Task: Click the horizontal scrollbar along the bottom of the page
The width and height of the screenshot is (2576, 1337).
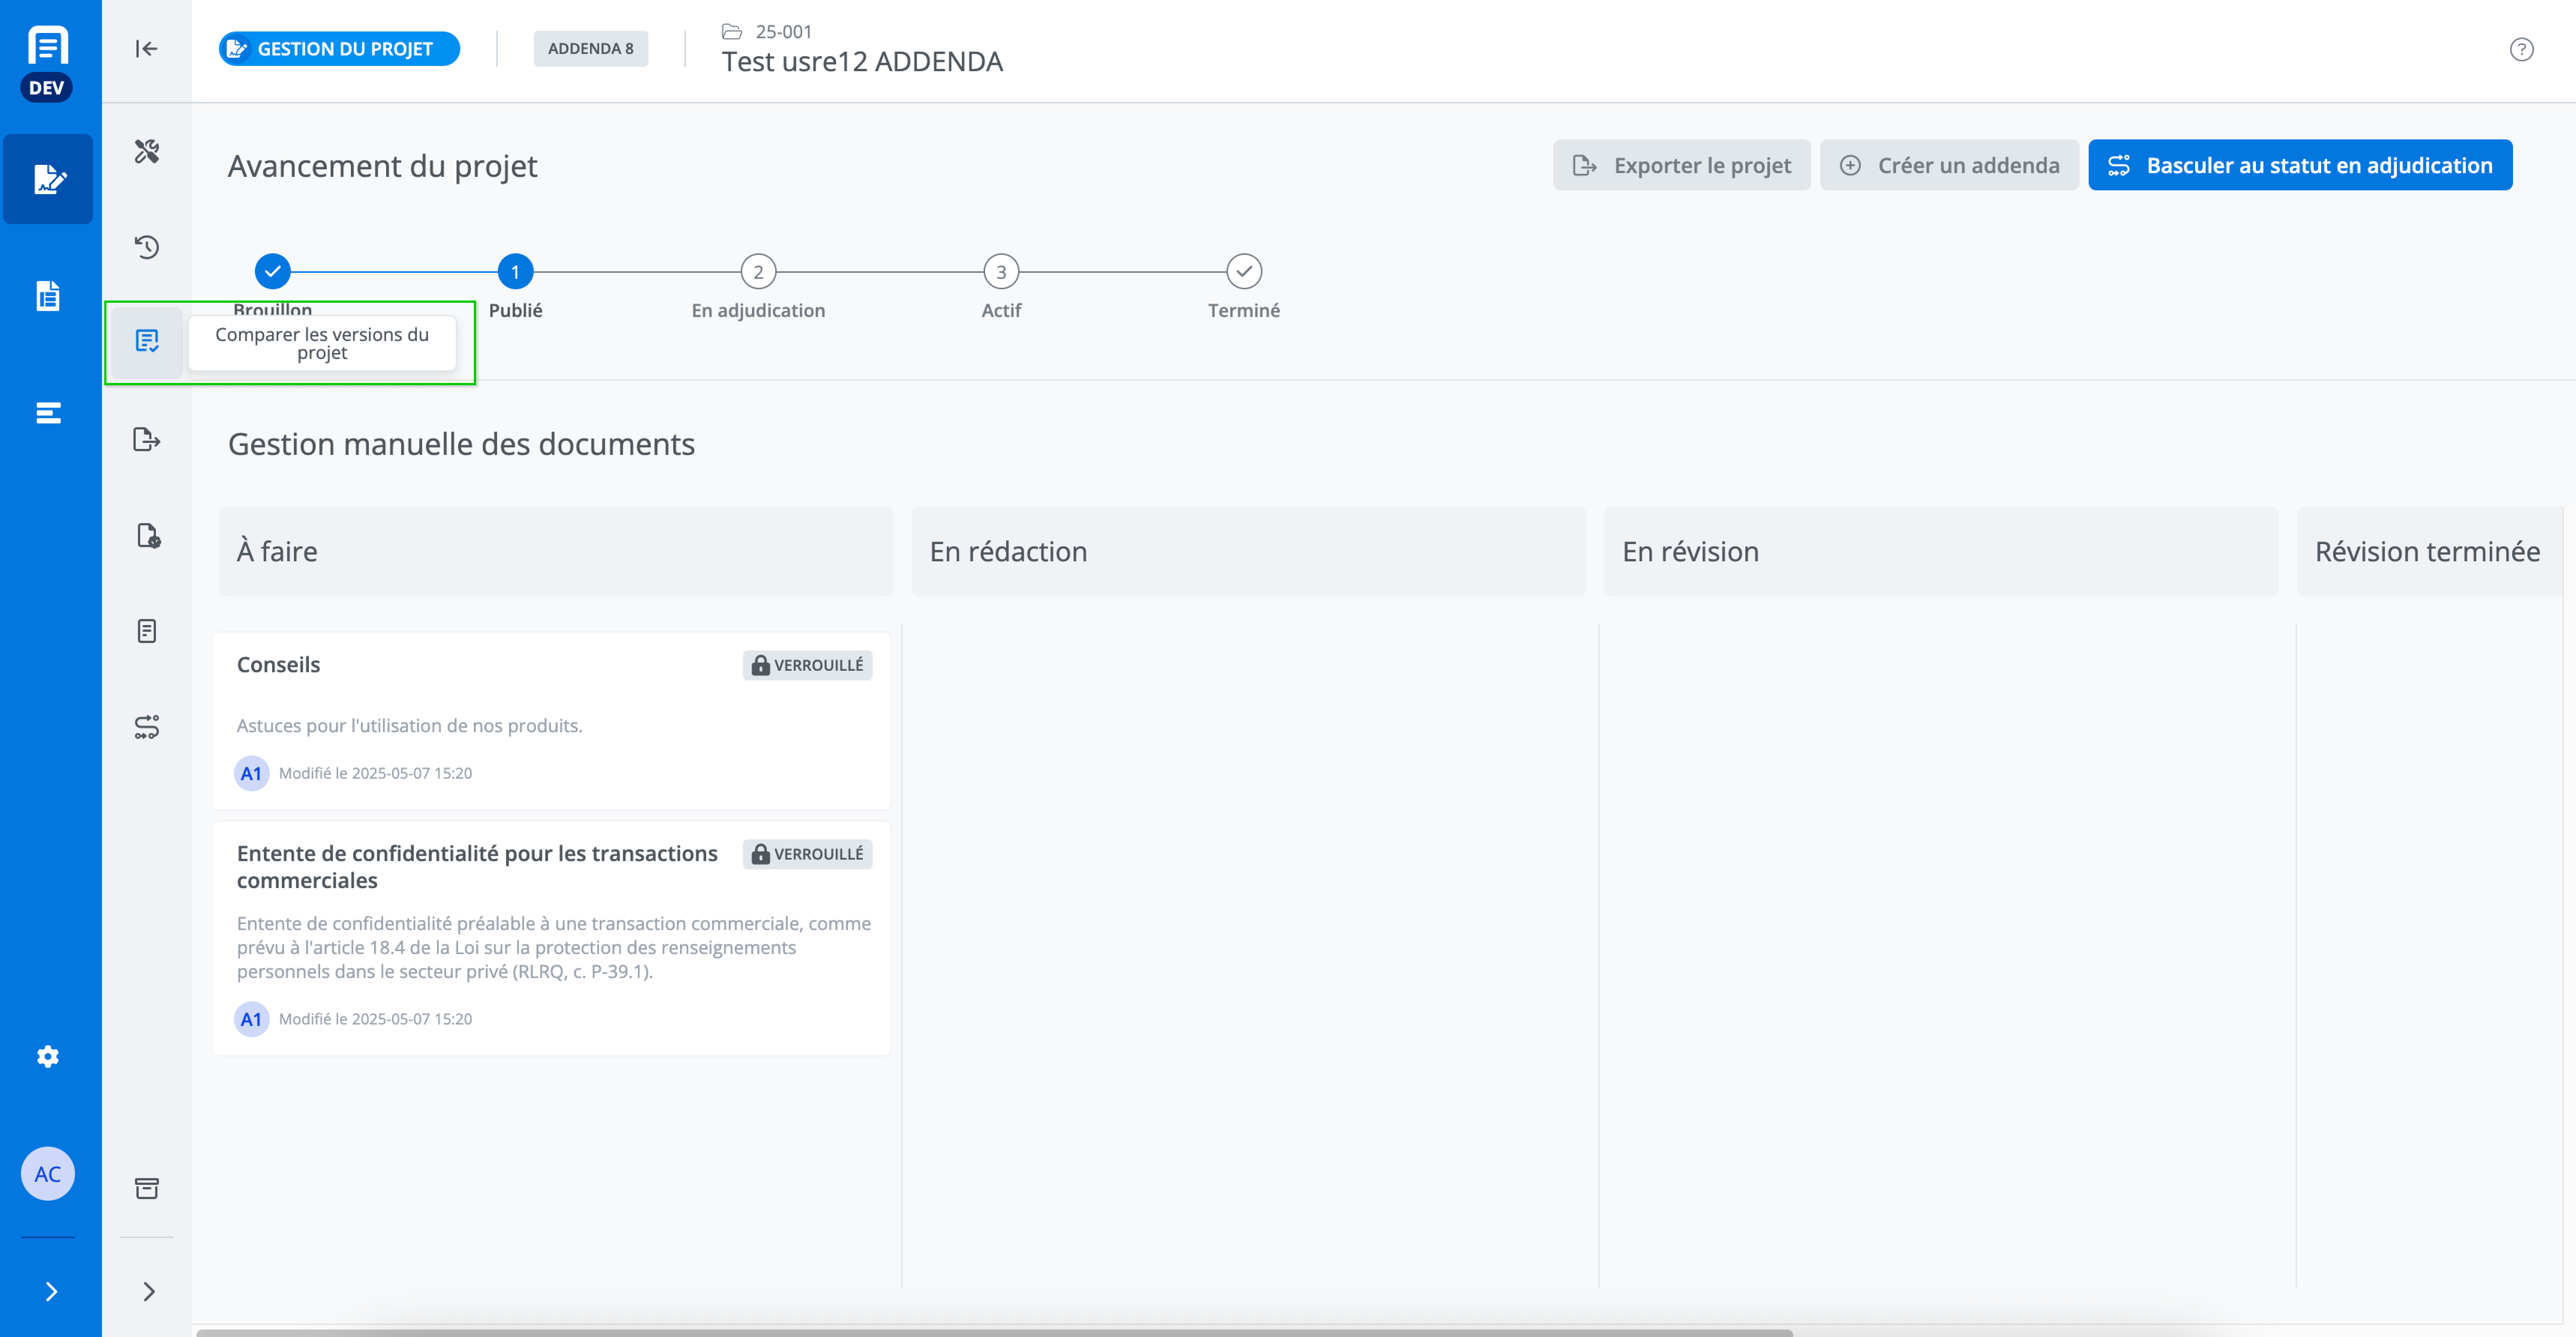Action: click(994, 1332)
